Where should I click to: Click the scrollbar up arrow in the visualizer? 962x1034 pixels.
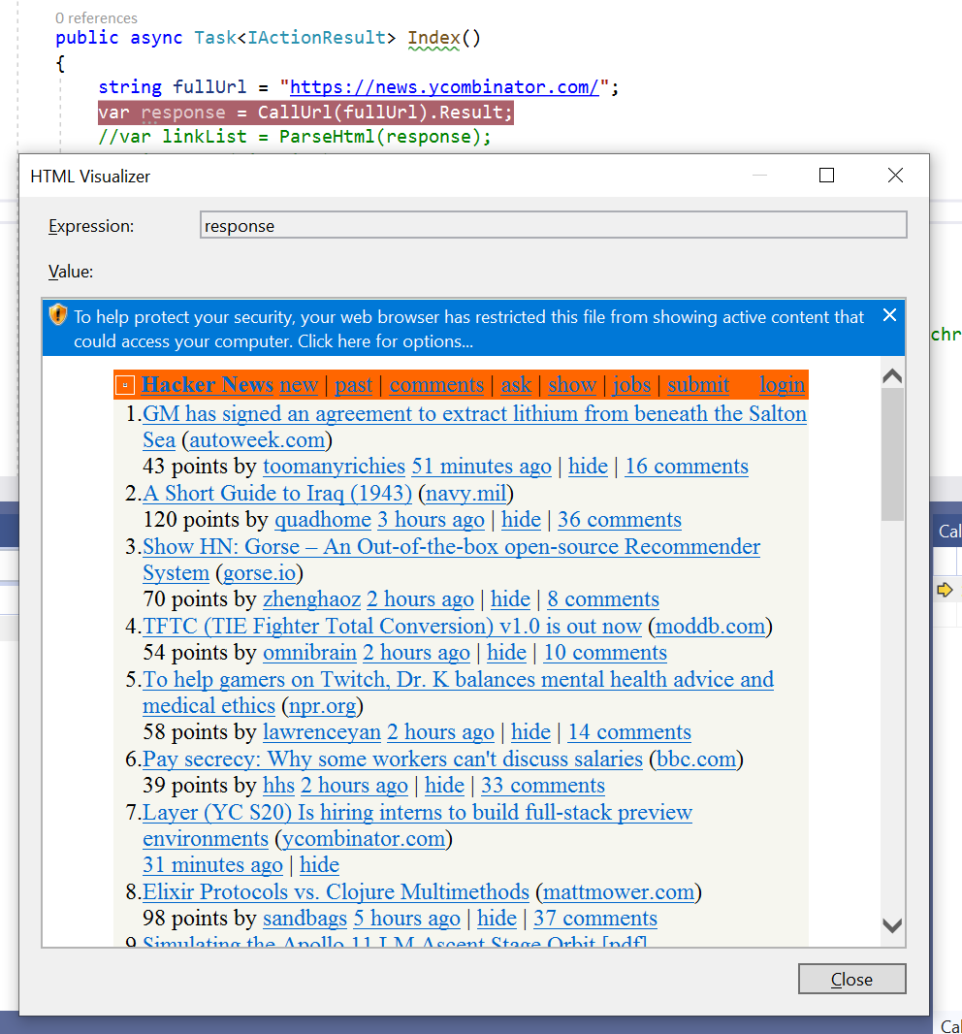coord(891,375)
